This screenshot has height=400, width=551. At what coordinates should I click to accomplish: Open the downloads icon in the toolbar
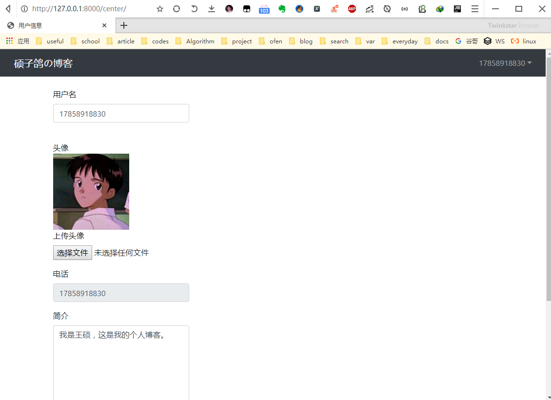coord(211,9)
